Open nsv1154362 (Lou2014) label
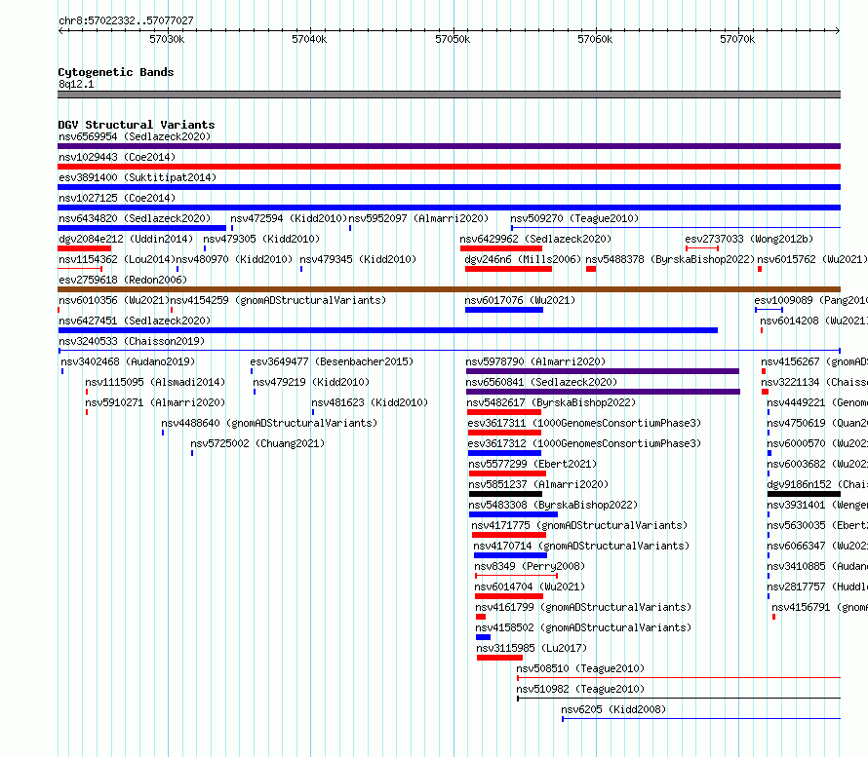Viewport: 868px width, 757px height. point(117,259)
